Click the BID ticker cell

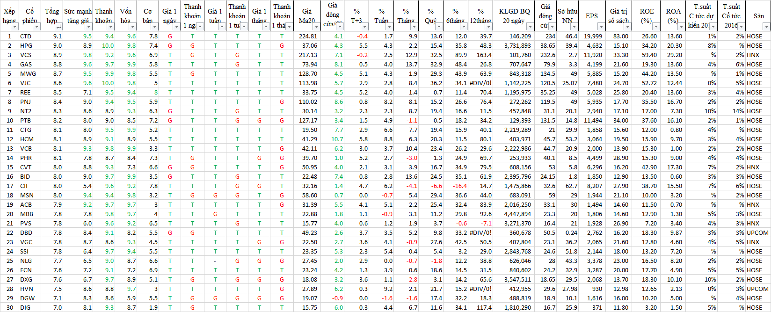(30, 176)
